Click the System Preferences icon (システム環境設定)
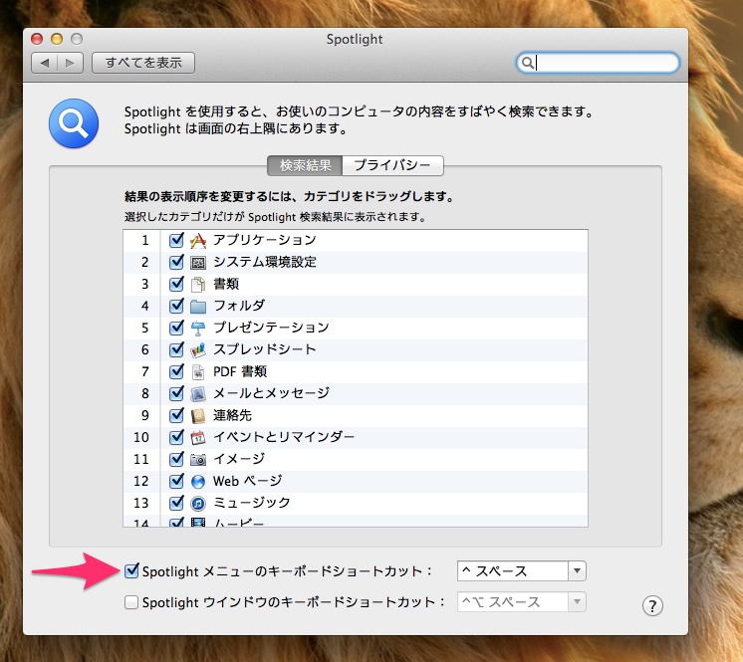Screen dimensions: 743x662 pos(198,263)
